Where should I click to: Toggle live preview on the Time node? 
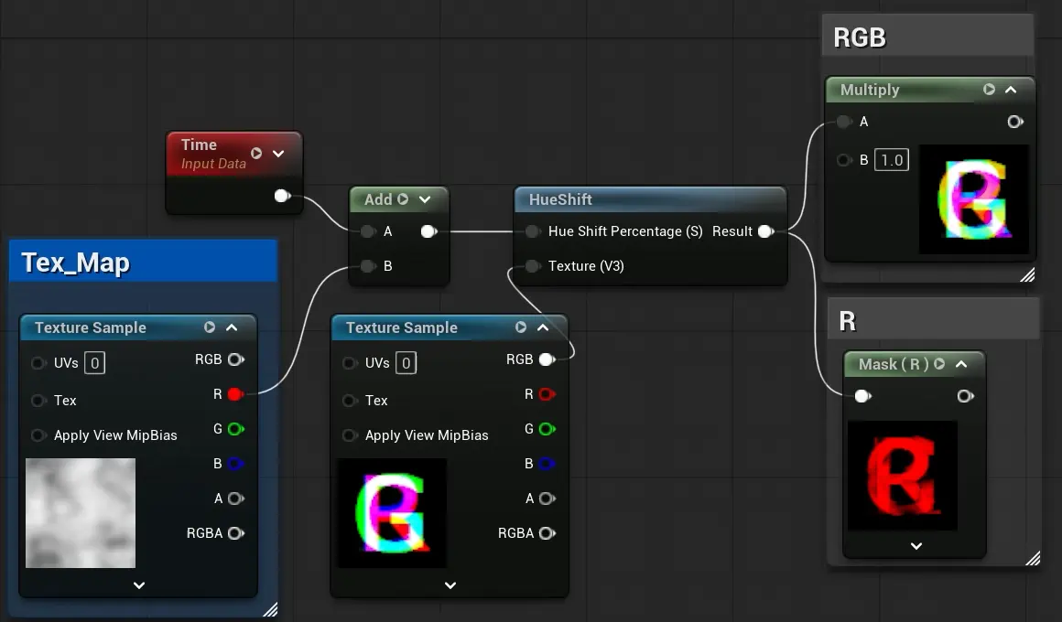[x=256, y=153]
